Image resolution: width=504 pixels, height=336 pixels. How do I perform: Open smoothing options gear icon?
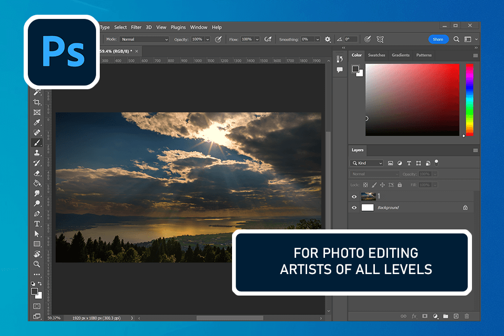coord(327,39)
